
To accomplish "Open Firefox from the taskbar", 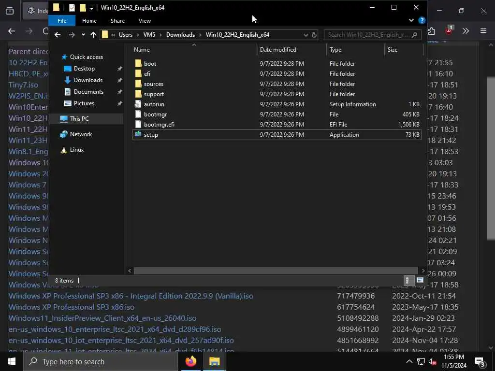I will point(191,361).
